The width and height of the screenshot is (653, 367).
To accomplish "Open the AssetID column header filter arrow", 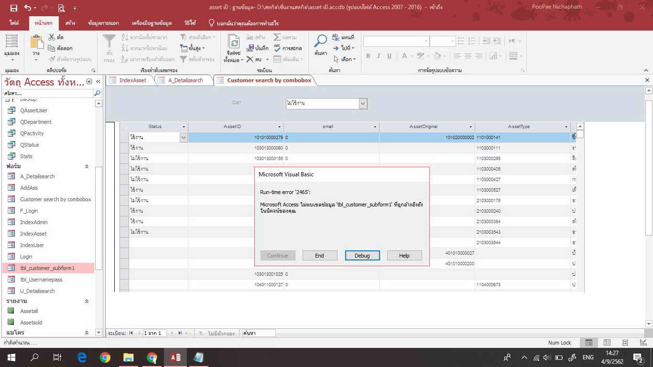I will click(279, 127).
